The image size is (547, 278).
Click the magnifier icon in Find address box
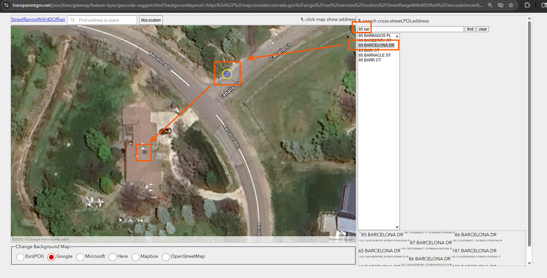click(x=73, y=20)
